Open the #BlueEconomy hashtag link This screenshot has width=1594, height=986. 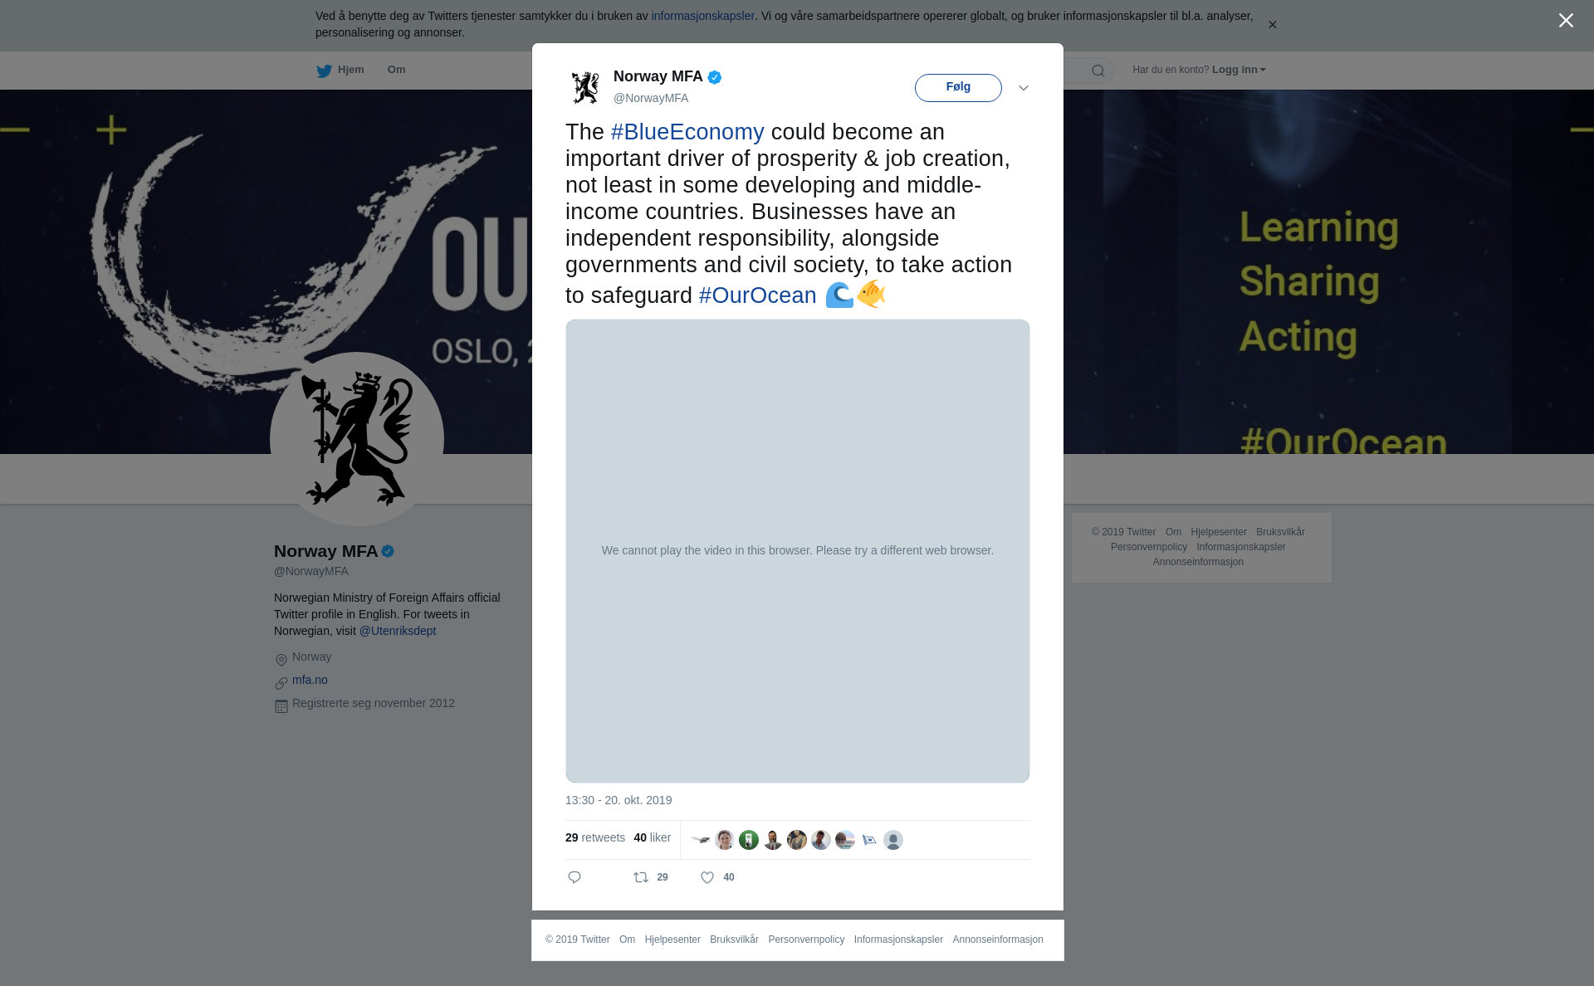687,132
